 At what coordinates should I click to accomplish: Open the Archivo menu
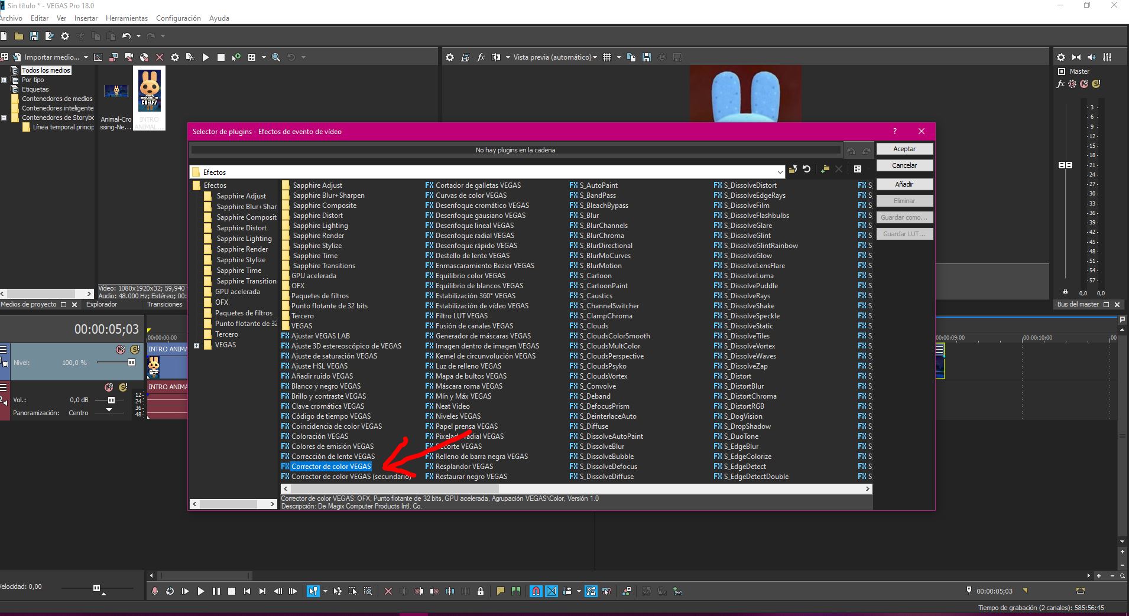[x=11, y=18]
